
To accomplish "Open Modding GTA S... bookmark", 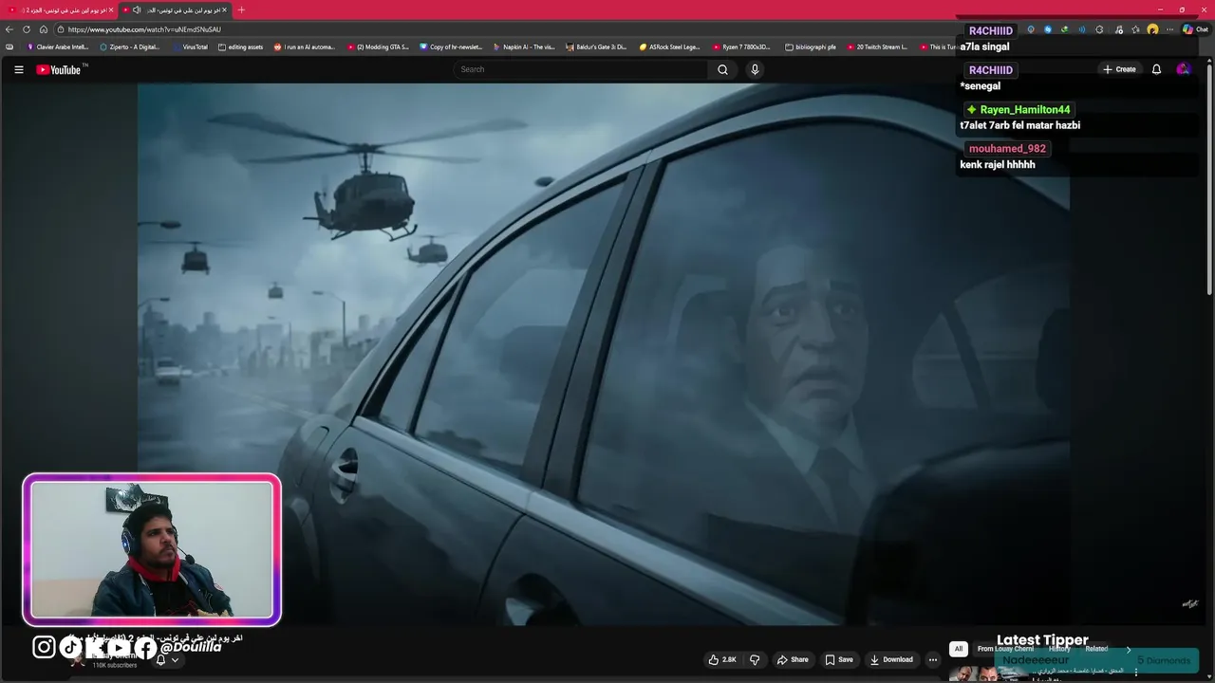I will pyautogui.click(x=378, y=46).
